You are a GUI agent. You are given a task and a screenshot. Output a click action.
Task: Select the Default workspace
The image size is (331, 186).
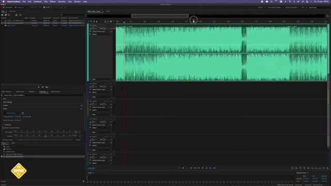(x=260, y=7)
